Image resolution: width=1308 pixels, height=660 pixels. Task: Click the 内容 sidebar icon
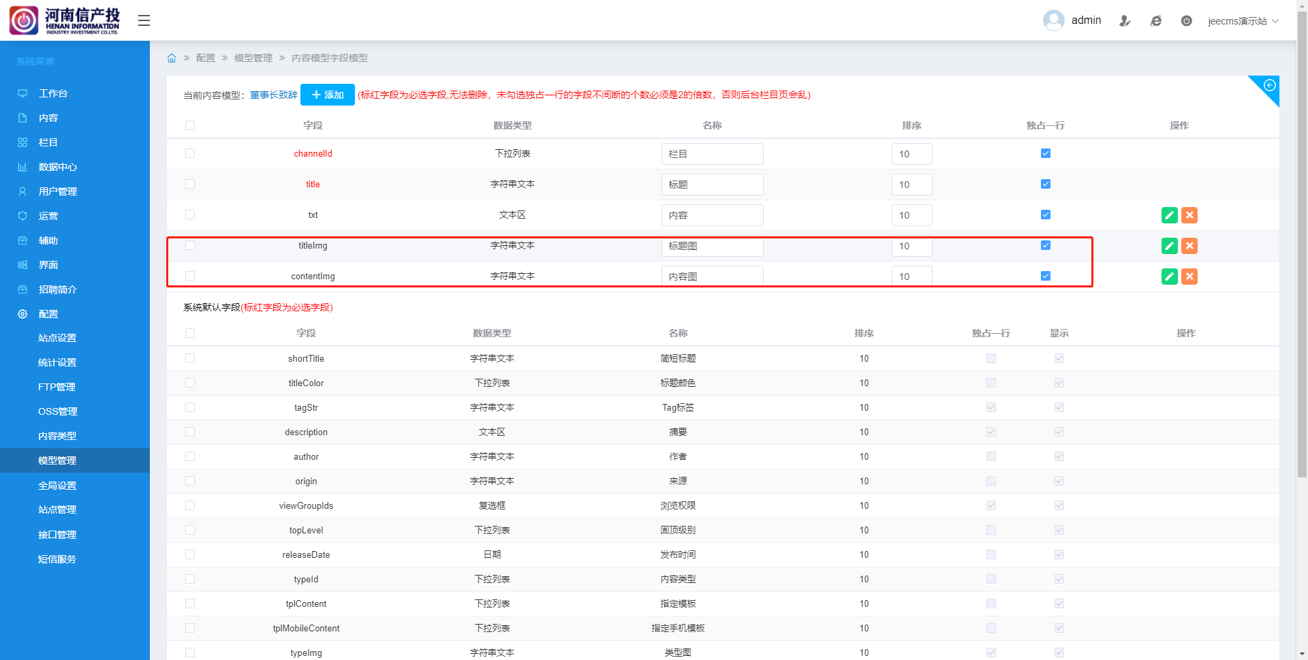click(x=22, y=118)
